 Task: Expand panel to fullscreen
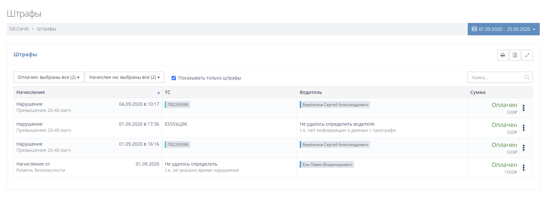pyautogui.click(x=527, y=55)
